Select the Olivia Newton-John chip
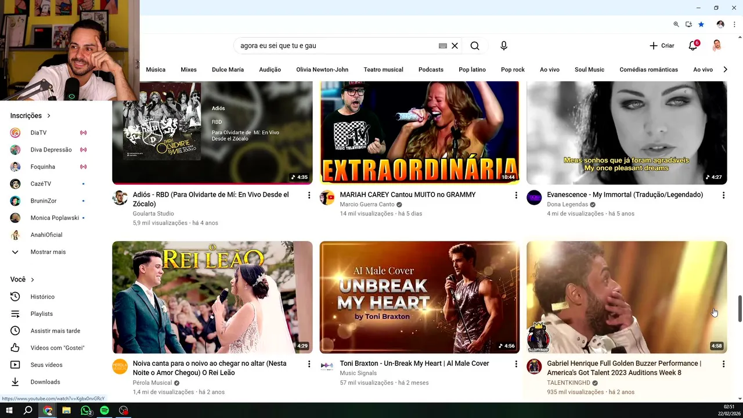This screenshot has height=418, width=743. click(322, 70)
